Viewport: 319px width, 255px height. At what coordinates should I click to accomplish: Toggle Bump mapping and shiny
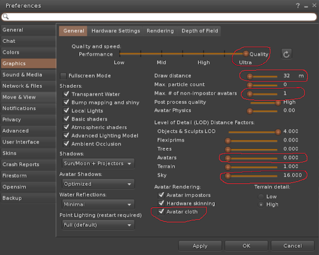point(66,102)
